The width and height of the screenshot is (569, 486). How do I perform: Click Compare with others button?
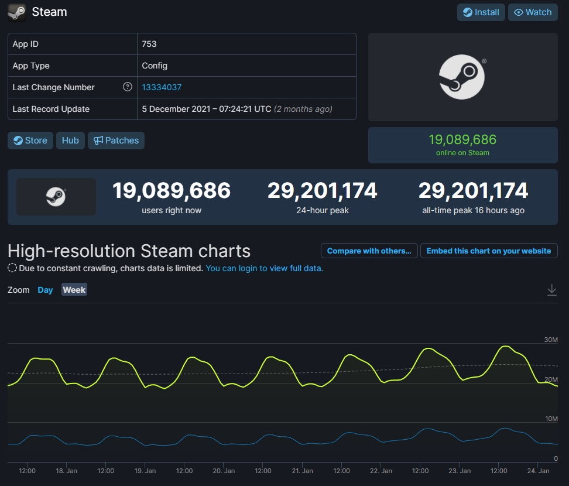[x=369, y=251]
